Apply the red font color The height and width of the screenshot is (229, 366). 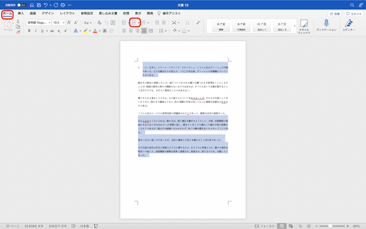95,31
